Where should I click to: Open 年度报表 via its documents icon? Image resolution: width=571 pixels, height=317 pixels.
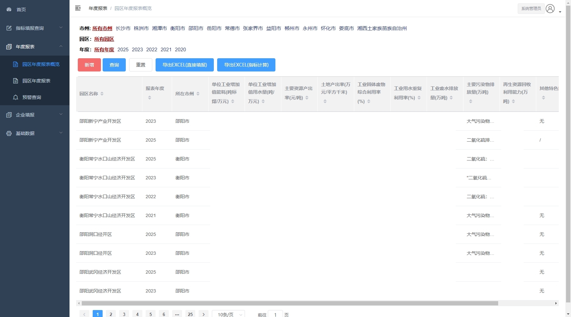[9, 46]
